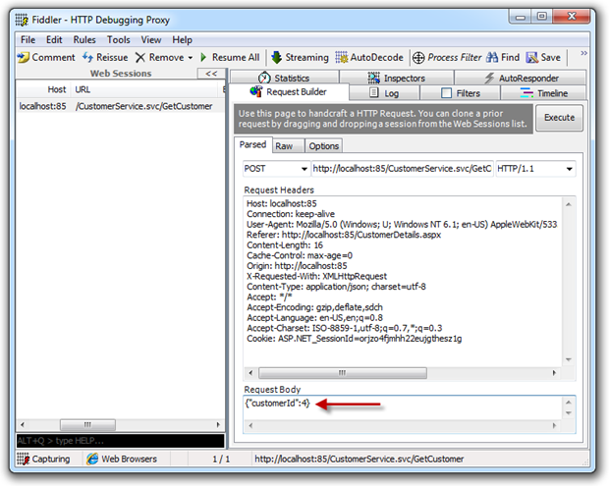Click Request Body scroll up arrow

[569, 403]
